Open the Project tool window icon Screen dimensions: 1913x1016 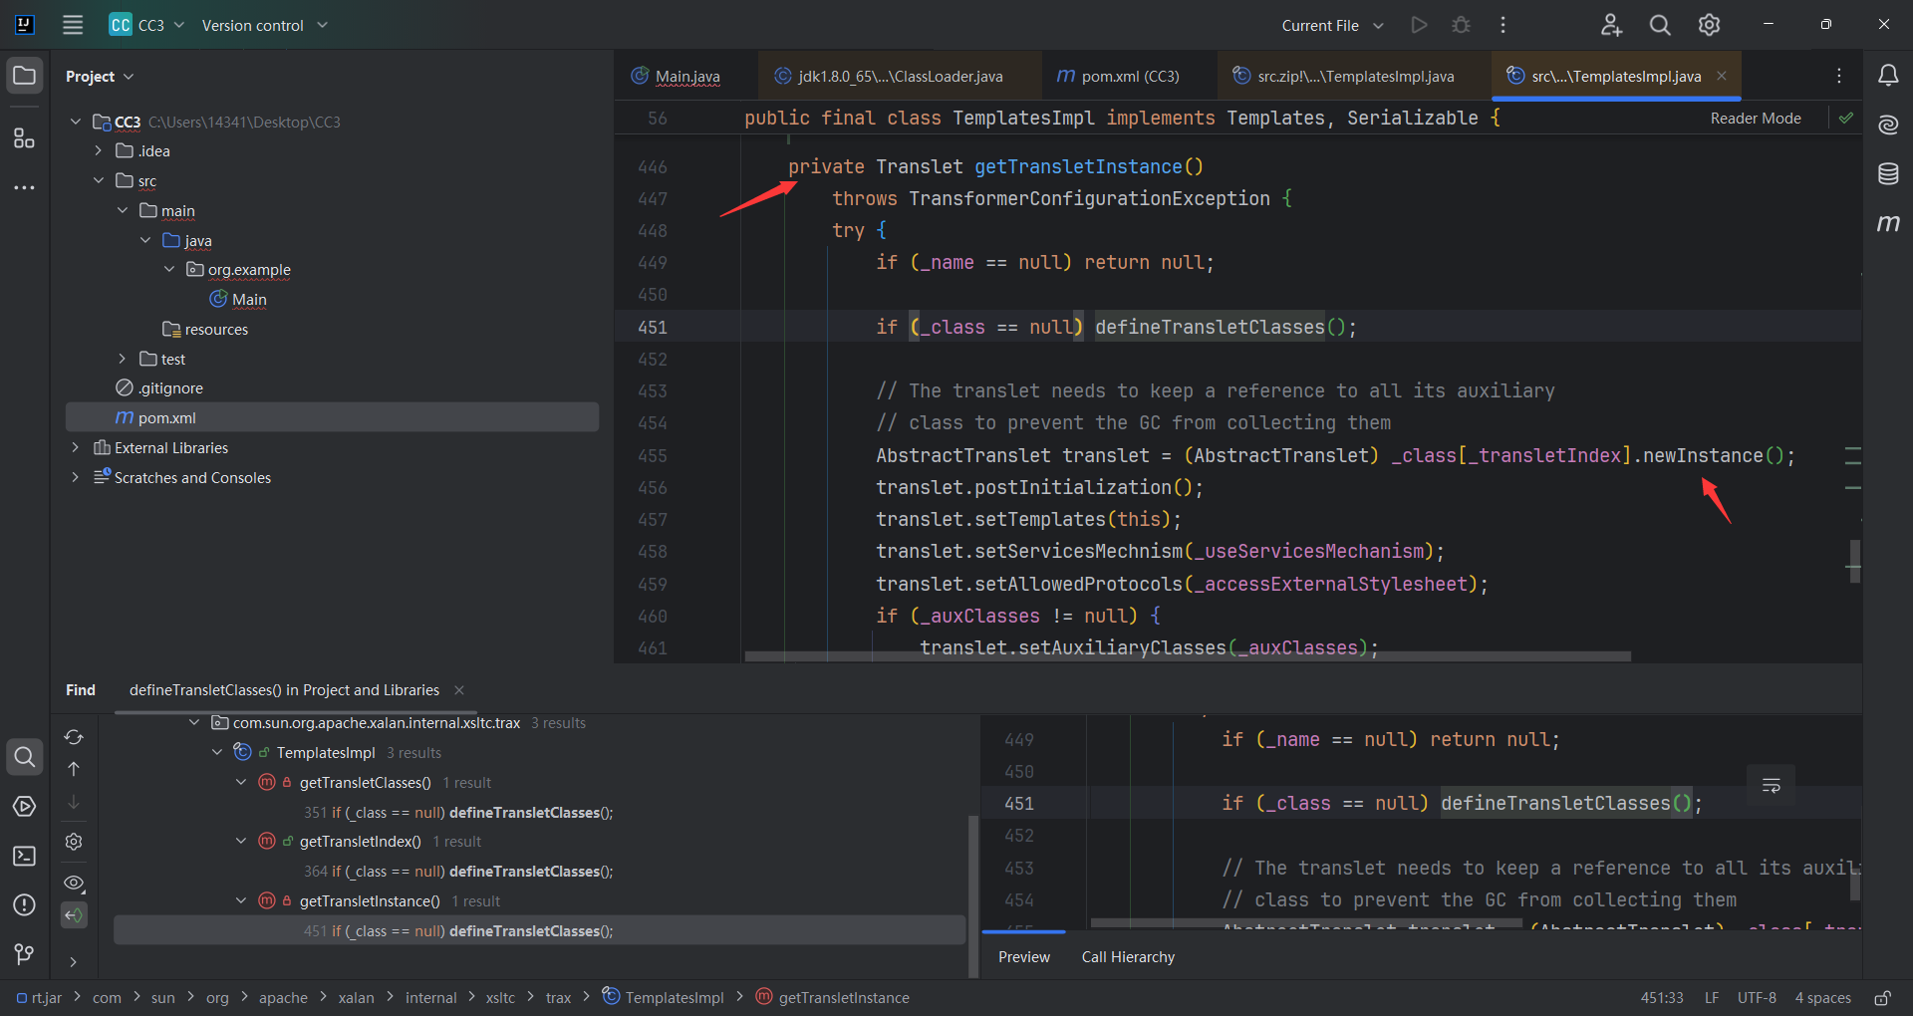tap(25, 76)
